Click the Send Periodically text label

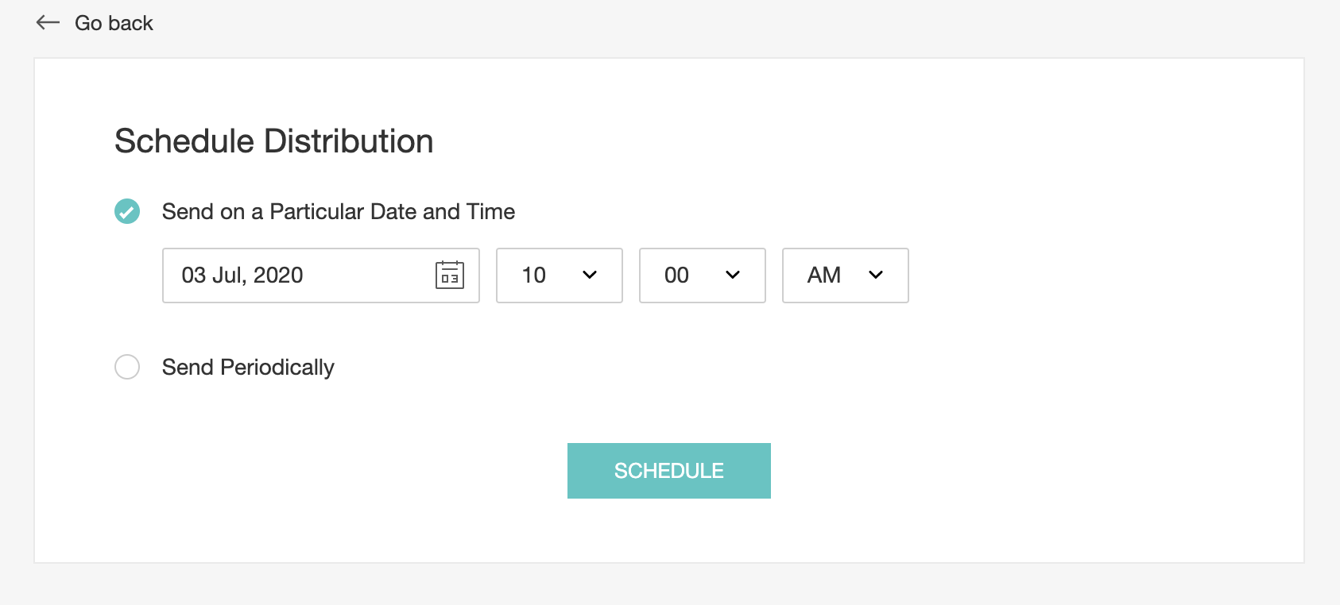tap(247, 367)
